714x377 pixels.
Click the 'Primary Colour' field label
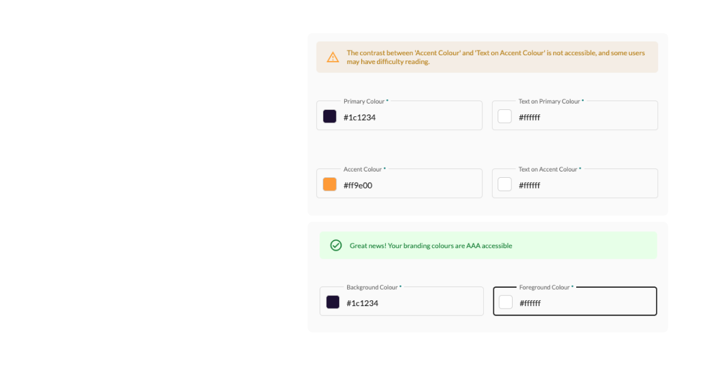point(364,101)
